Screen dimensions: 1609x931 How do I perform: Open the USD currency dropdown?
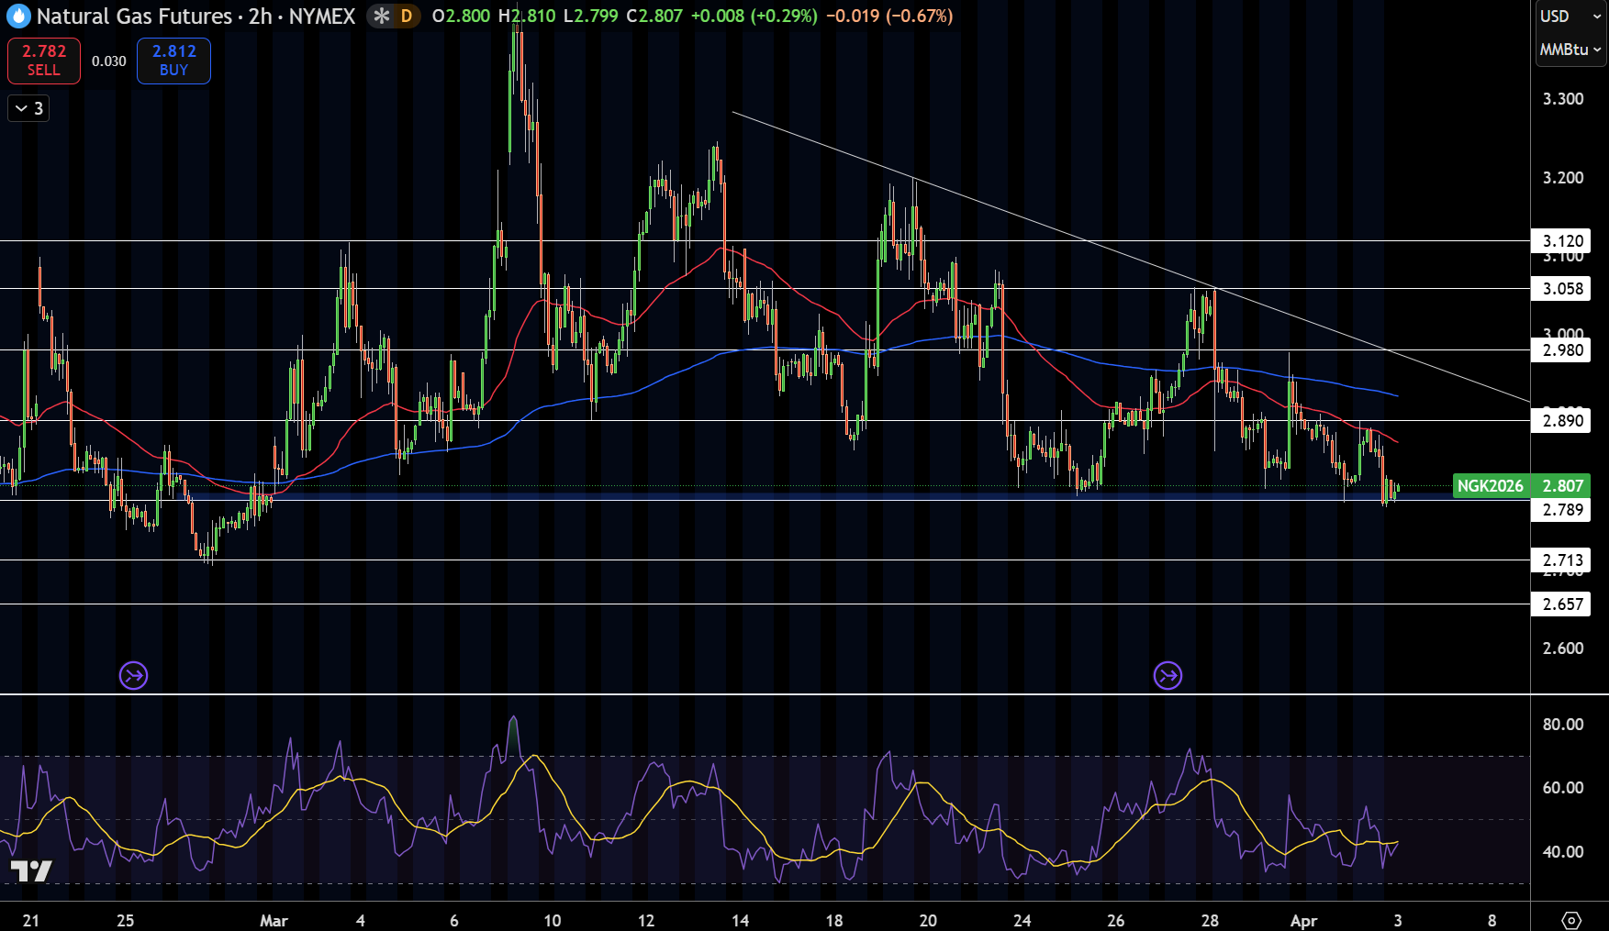point(1570,17)
